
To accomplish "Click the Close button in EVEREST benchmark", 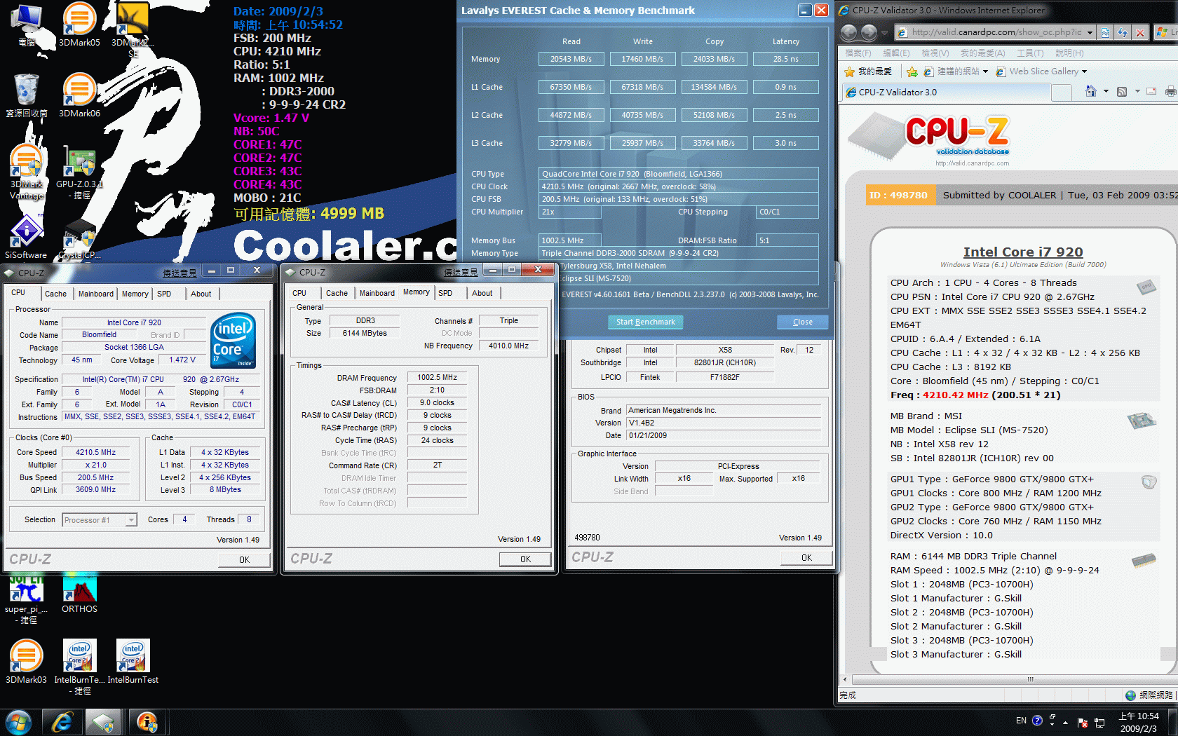I will coord(802,322).
